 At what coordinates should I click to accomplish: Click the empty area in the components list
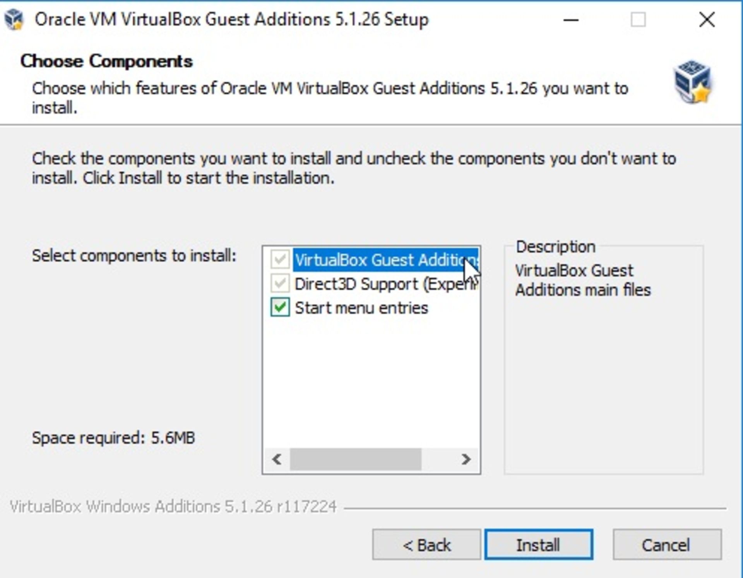coord(371,383)
